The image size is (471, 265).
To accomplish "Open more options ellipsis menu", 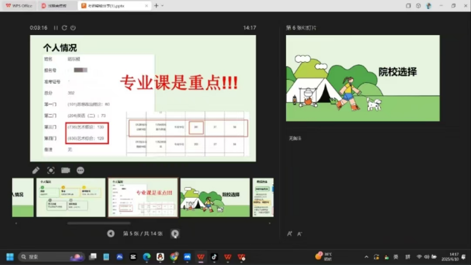I will click(x=80, y=170).
